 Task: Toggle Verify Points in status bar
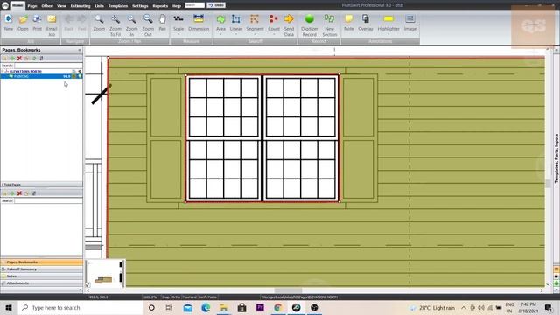pos(207,297)
